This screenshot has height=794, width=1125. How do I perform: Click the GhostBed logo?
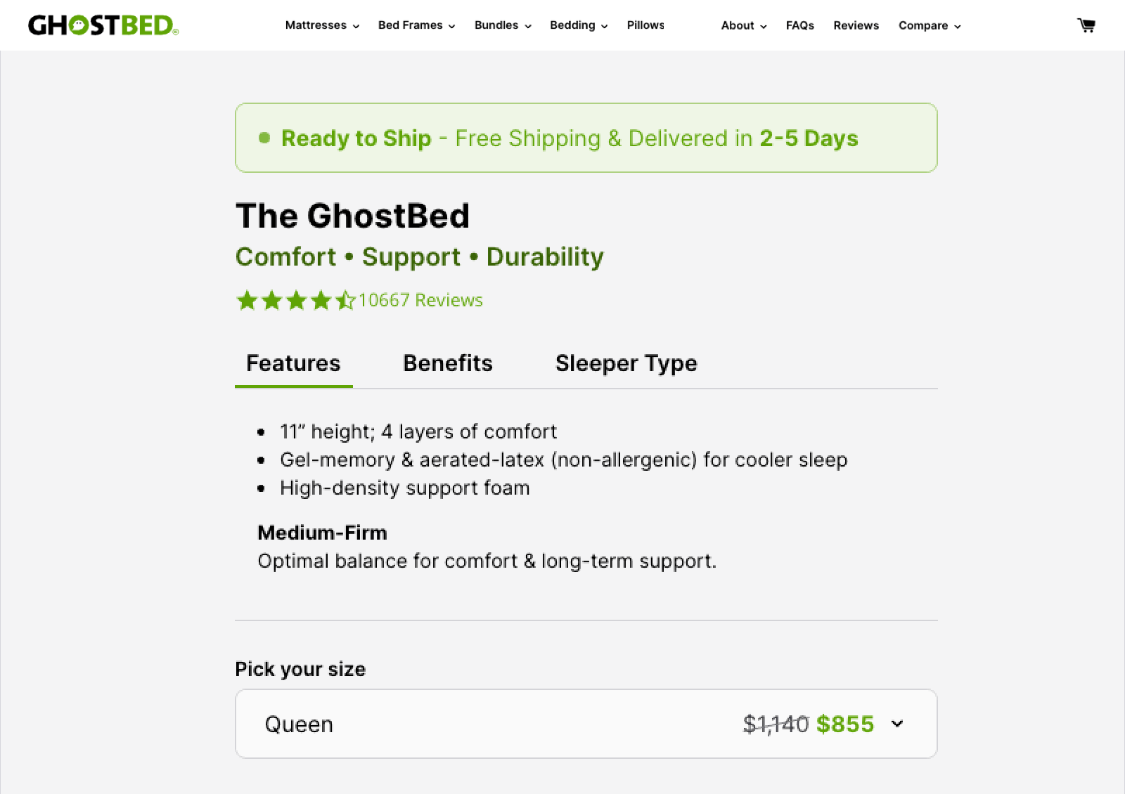pyautogui.click(x=103, y=26)
